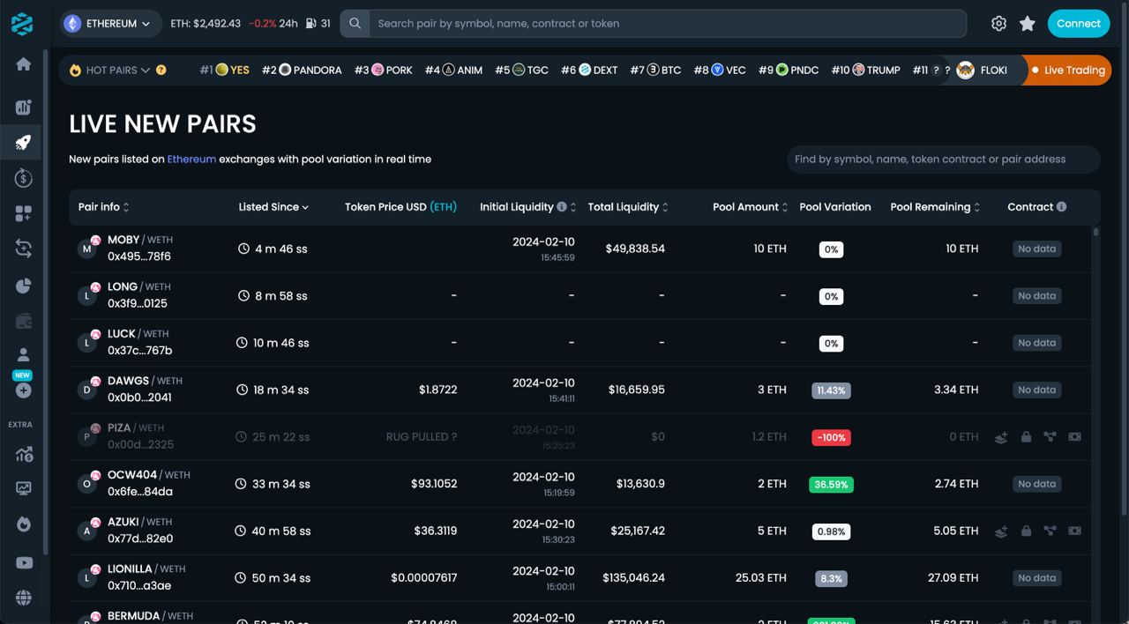Open the wallet sidebar icon
1129x624 pixels.
click(x=24, y=321)
